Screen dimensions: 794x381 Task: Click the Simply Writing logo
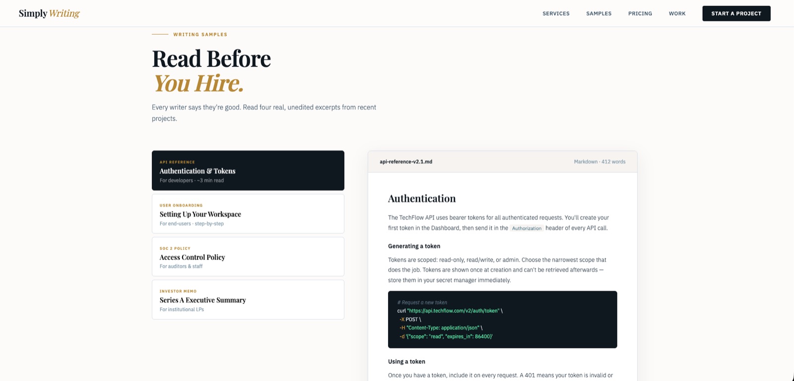coord(49,13)
